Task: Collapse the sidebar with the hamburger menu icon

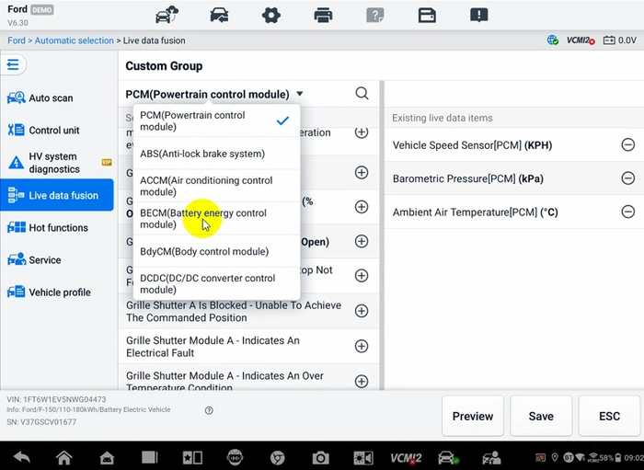Action: 13,64
